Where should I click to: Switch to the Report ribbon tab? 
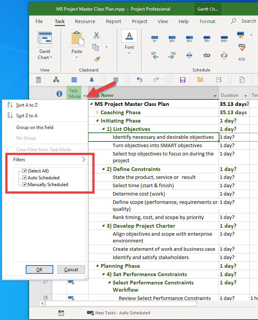(x=113, y=22)
